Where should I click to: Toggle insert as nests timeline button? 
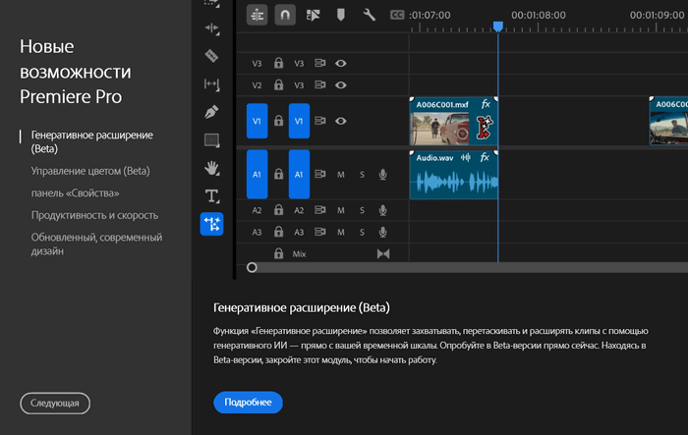click(258, 16)
